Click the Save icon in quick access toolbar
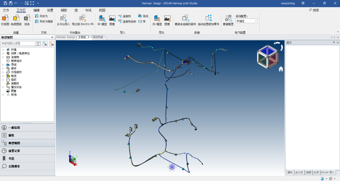This screenshot has width=340, height=181. click(x=5, y=3)
